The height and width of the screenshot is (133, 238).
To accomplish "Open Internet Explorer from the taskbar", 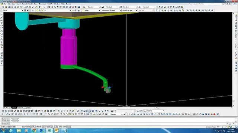I will tap(11, 130).
